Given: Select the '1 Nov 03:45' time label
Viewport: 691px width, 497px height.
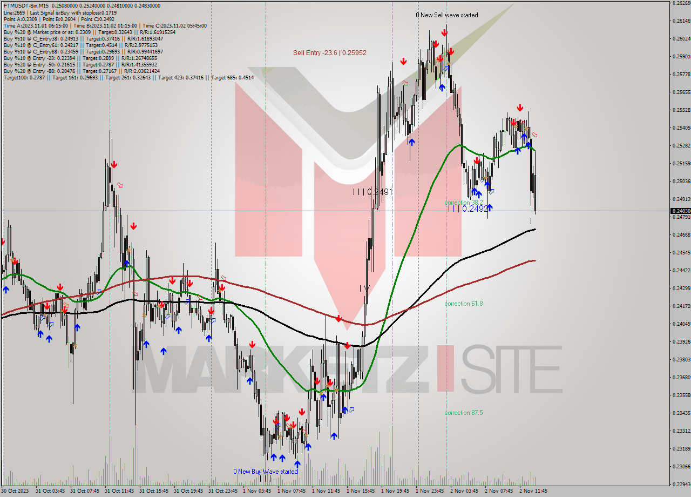Looking at the screenshot, I should point(257,491).
